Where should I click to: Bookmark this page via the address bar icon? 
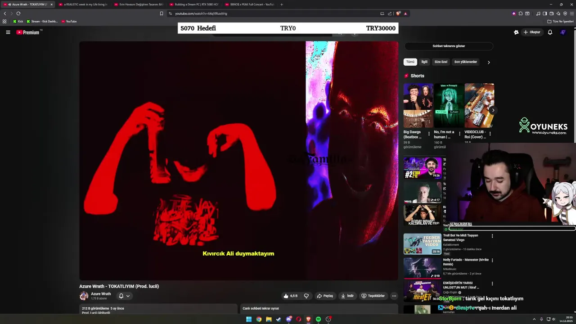tap(162, 13)
